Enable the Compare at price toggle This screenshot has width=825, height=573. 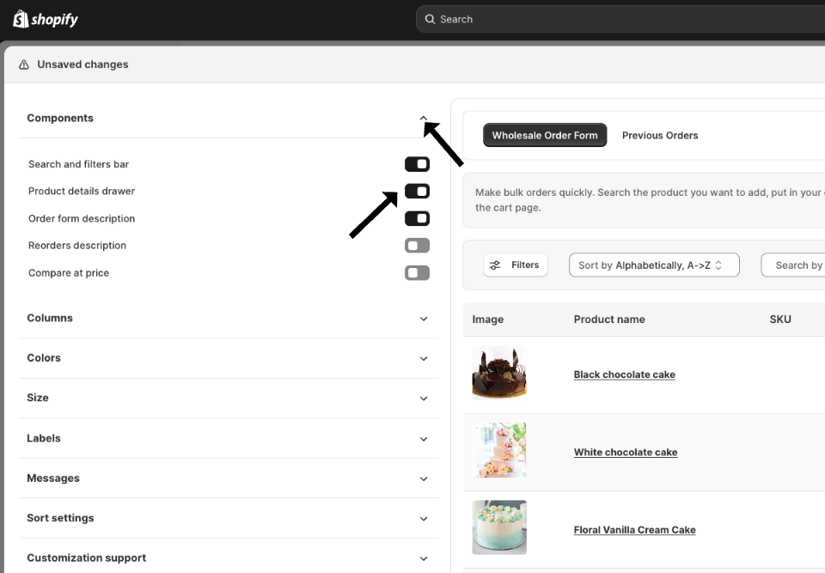pos(417,273)
